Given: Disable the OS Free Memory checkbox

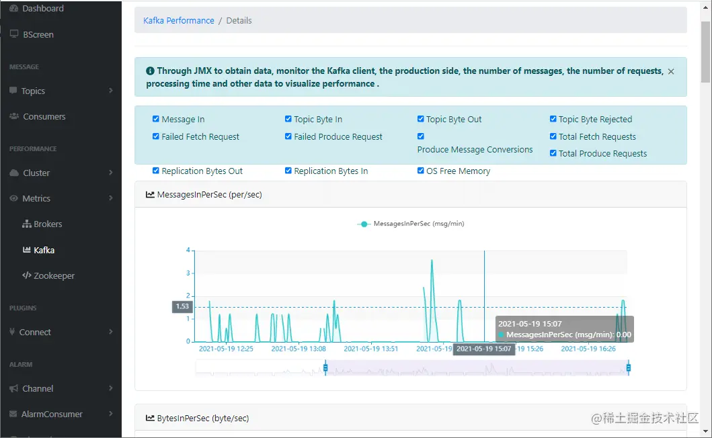Looking at the screenshot, I should pos(420,170).
